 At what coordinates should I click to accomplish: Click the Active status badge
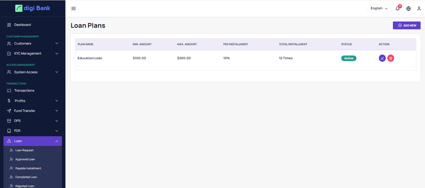pyautogui.click(x=349, y=58)
